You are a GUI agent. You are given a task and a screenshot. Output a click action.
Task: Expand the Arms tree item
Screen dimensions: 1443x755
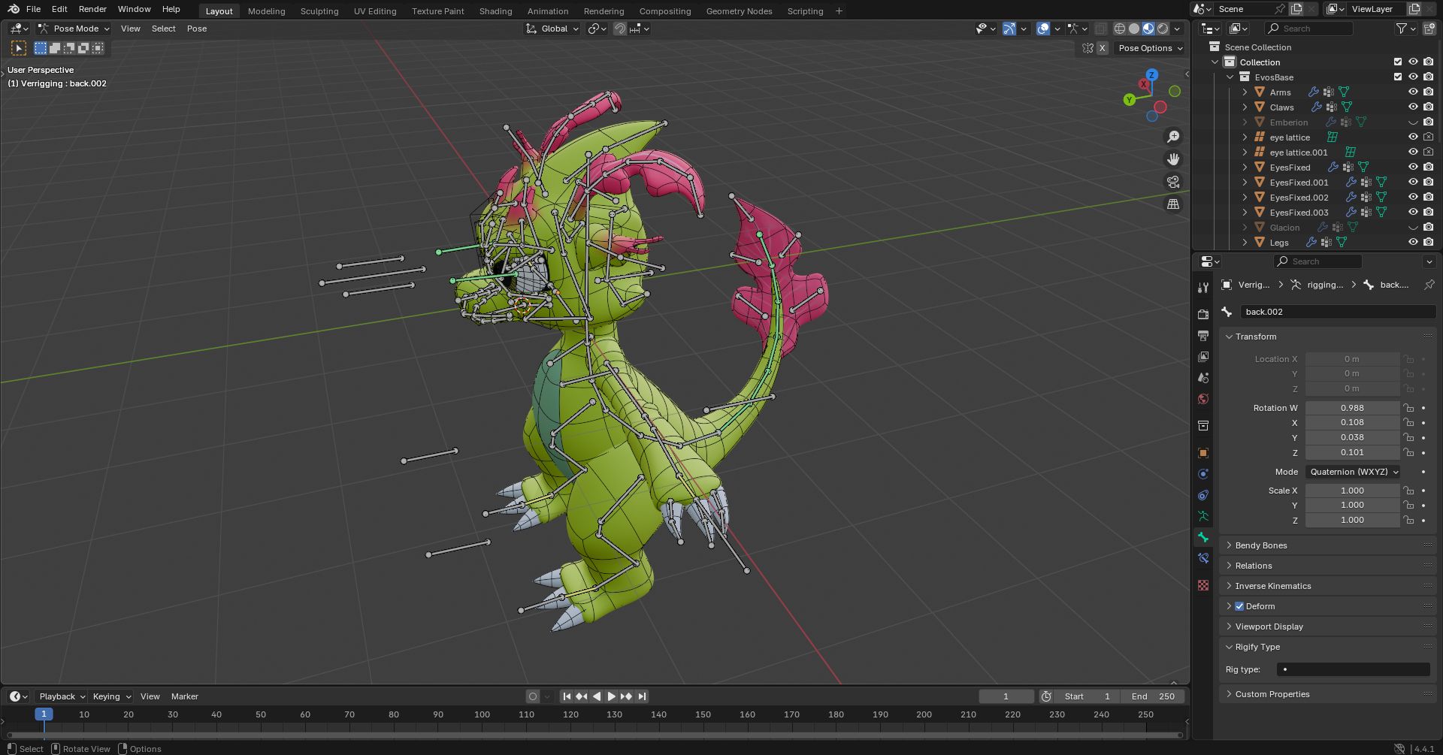[x=1245, y=92]
